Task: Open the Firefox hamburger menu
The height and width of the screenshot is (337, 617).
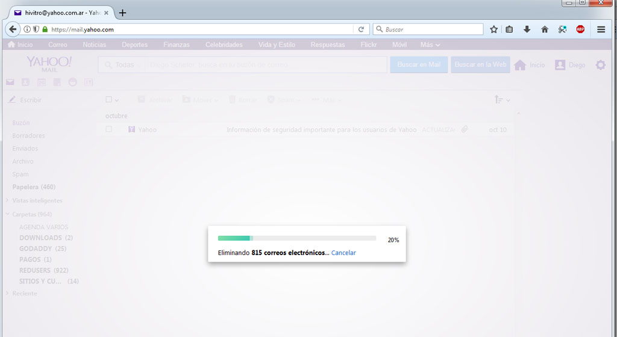Action: (x=601, y=29)
